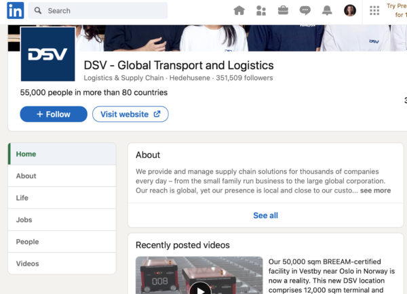Open the Jobs briefcase icon
The height and width of the screenshot is (294, 407).
(283, 11)
